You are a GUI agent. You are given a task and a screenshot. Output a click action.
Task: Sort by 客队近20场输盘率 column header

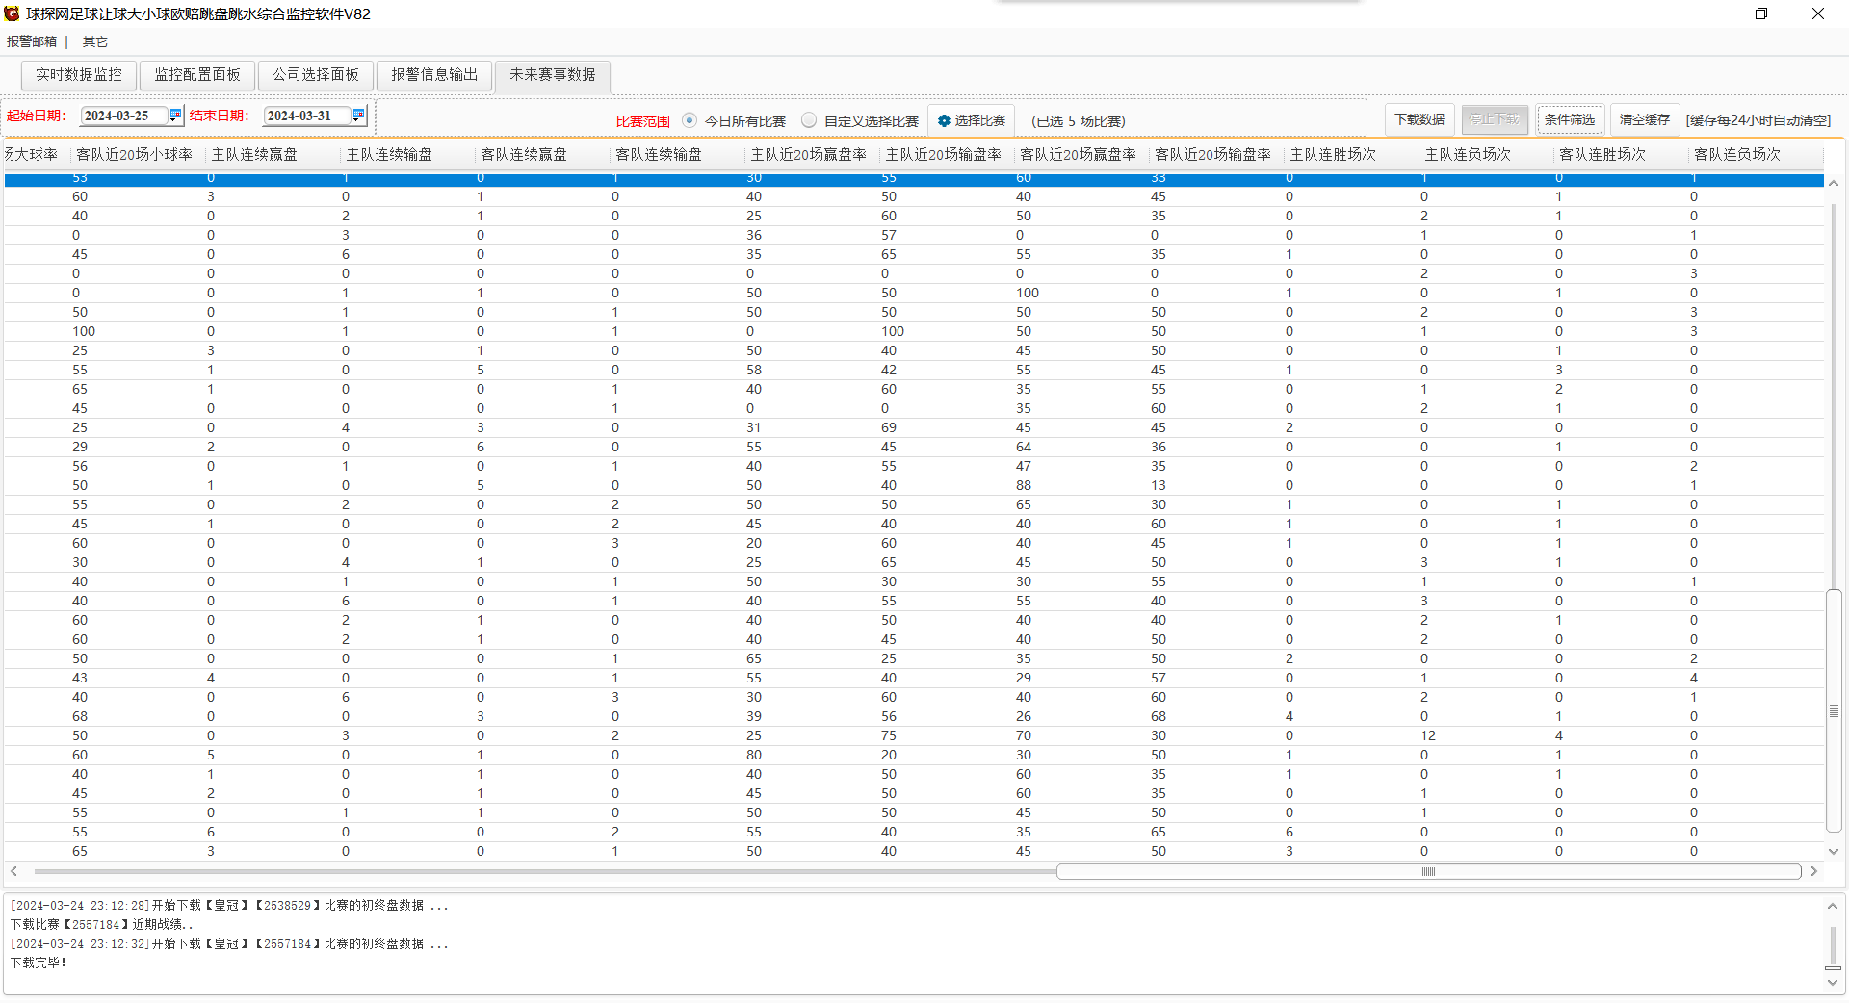pos(1216,154)
